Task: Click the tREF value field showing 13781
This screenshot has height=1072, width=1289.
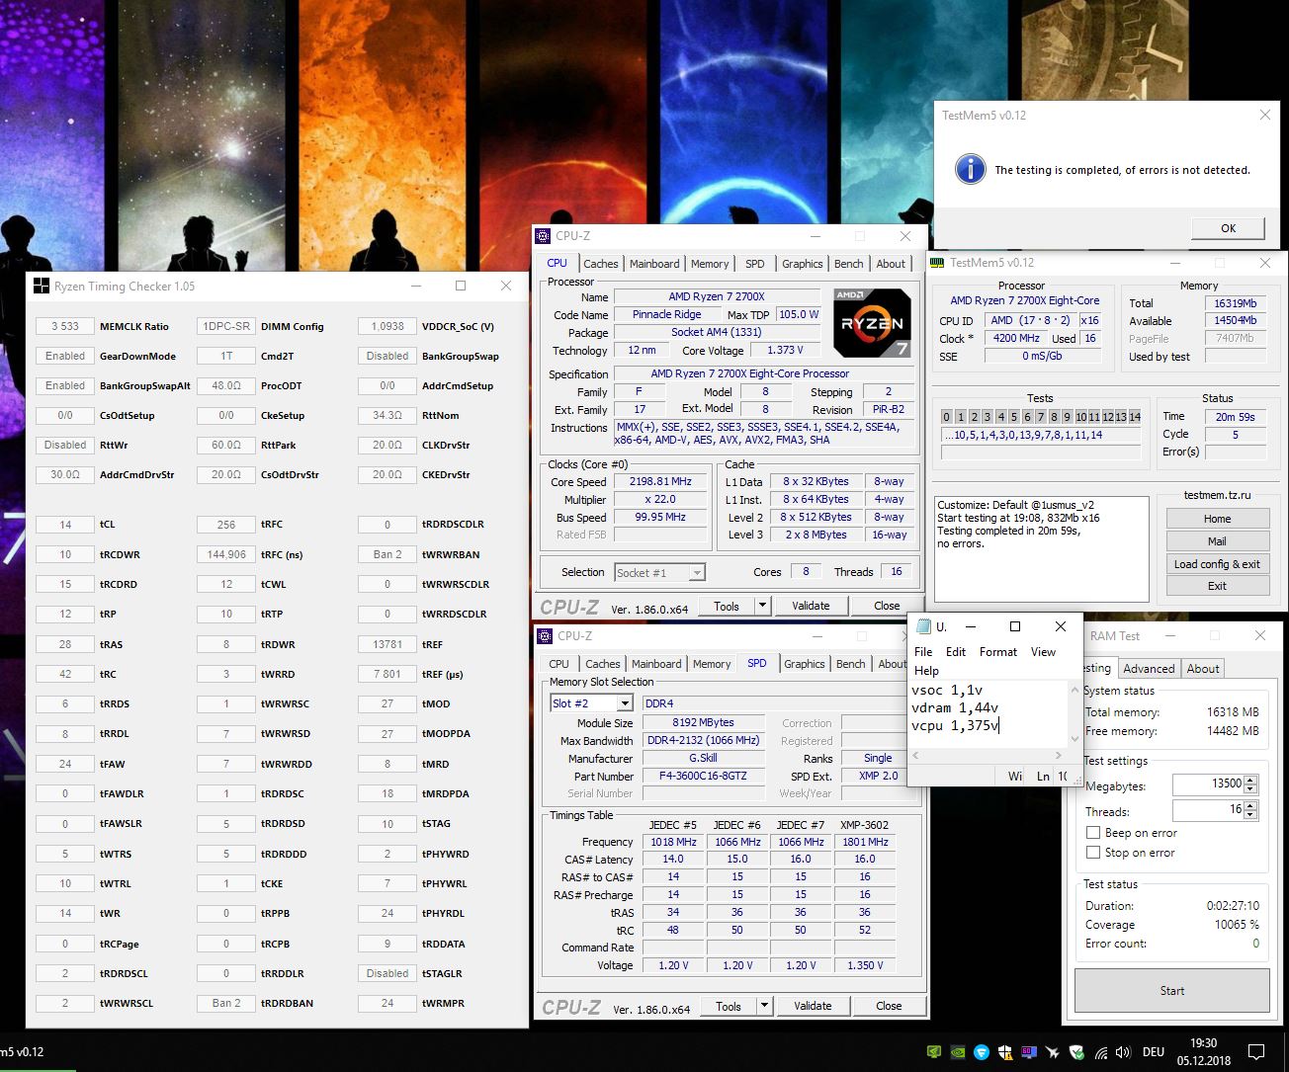Action: [x=387, y=644]
